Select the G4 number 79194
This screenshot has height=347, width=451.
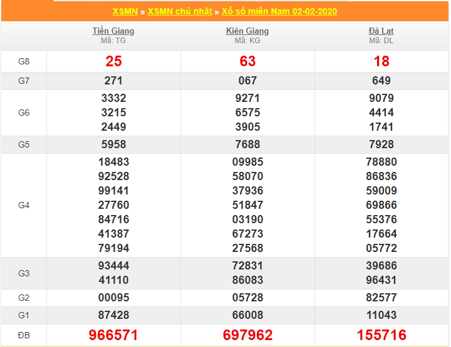pos(113,248)
